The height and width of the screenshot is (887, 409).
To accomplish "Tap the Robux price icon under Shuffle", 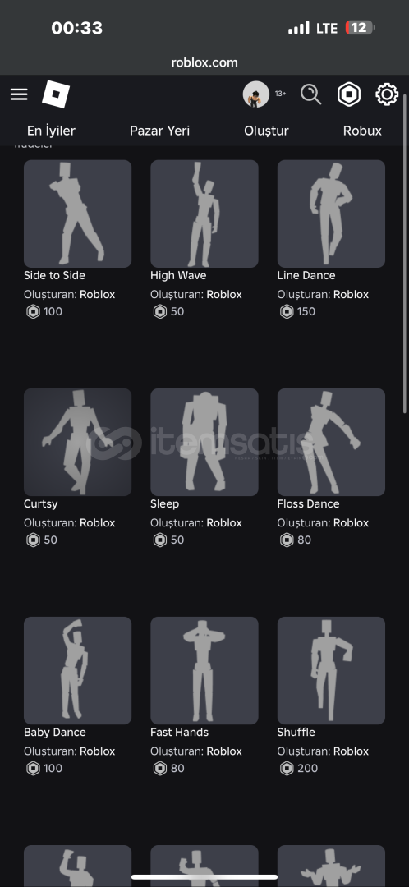I will [x=287, y=768].
